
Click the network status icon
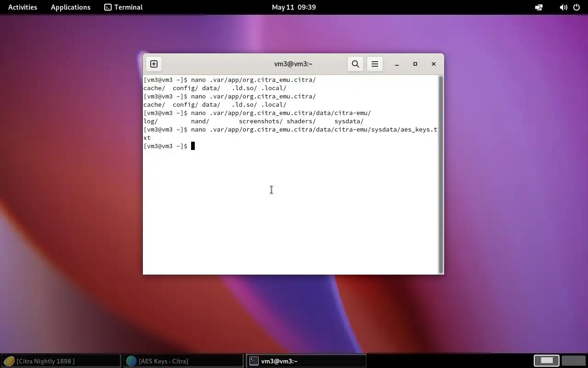(x=539, y=7)
